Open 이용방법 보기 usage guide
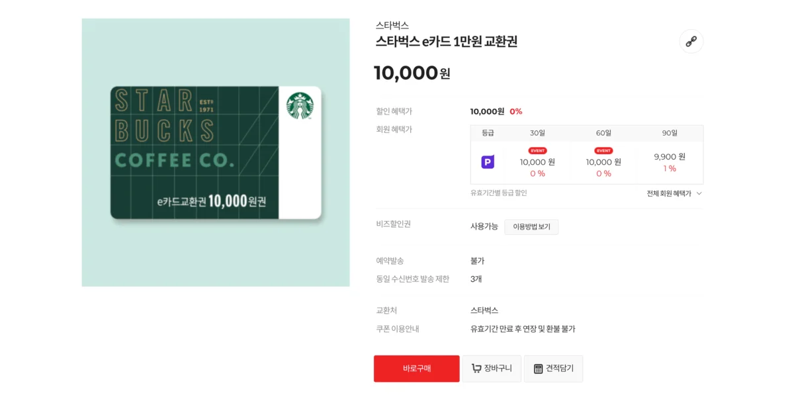 coord(531,226)
